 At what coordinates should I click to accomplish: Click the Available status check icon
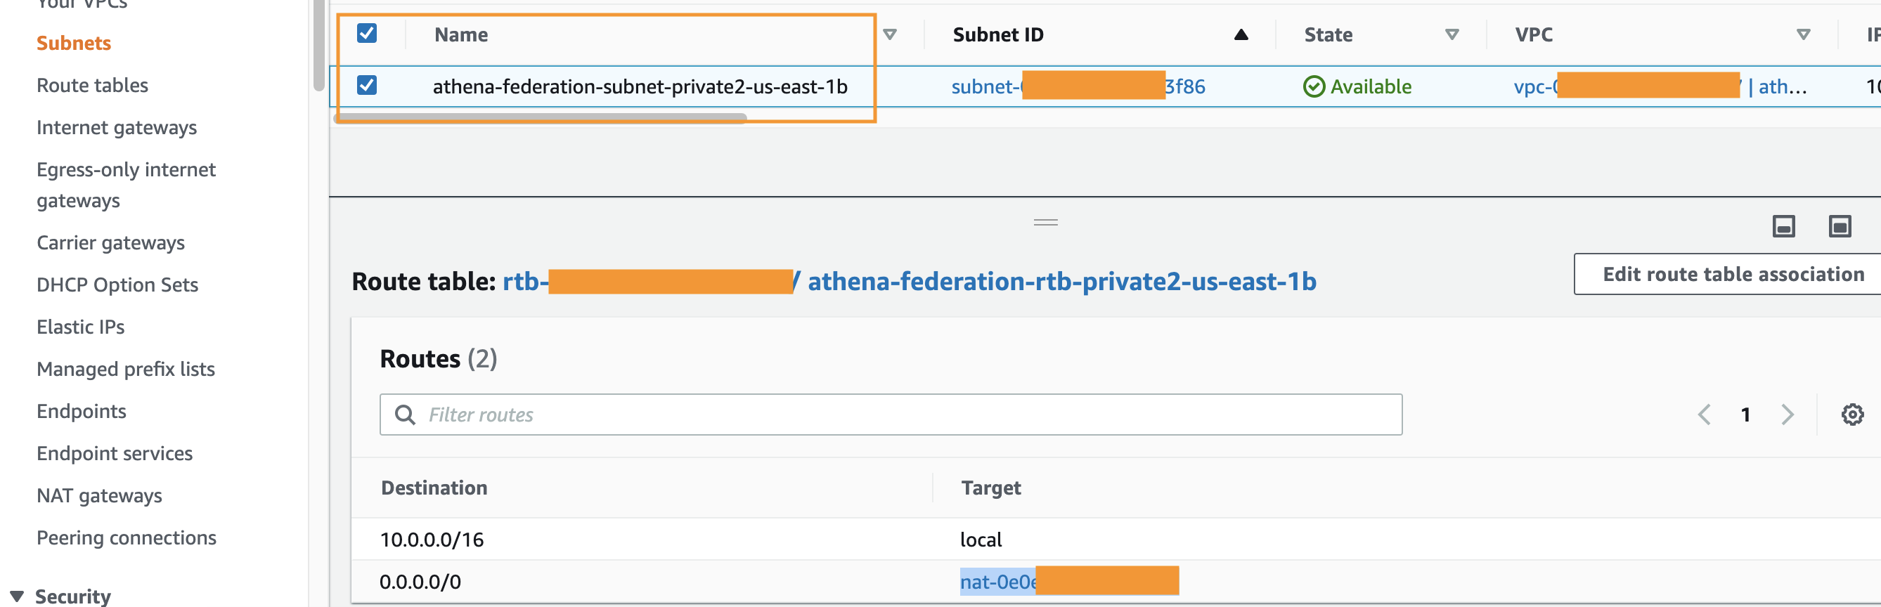1313,87
